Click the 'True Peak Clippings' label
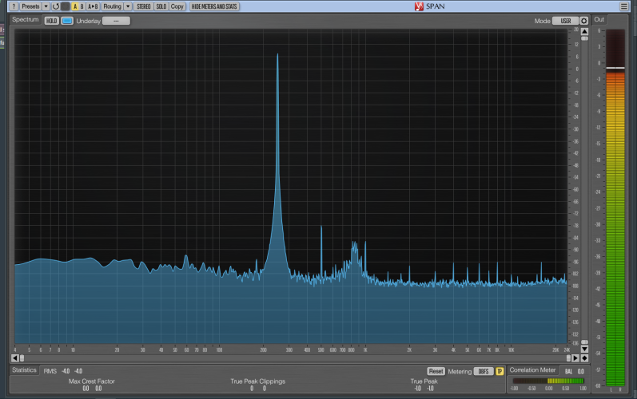 [258, 381]
